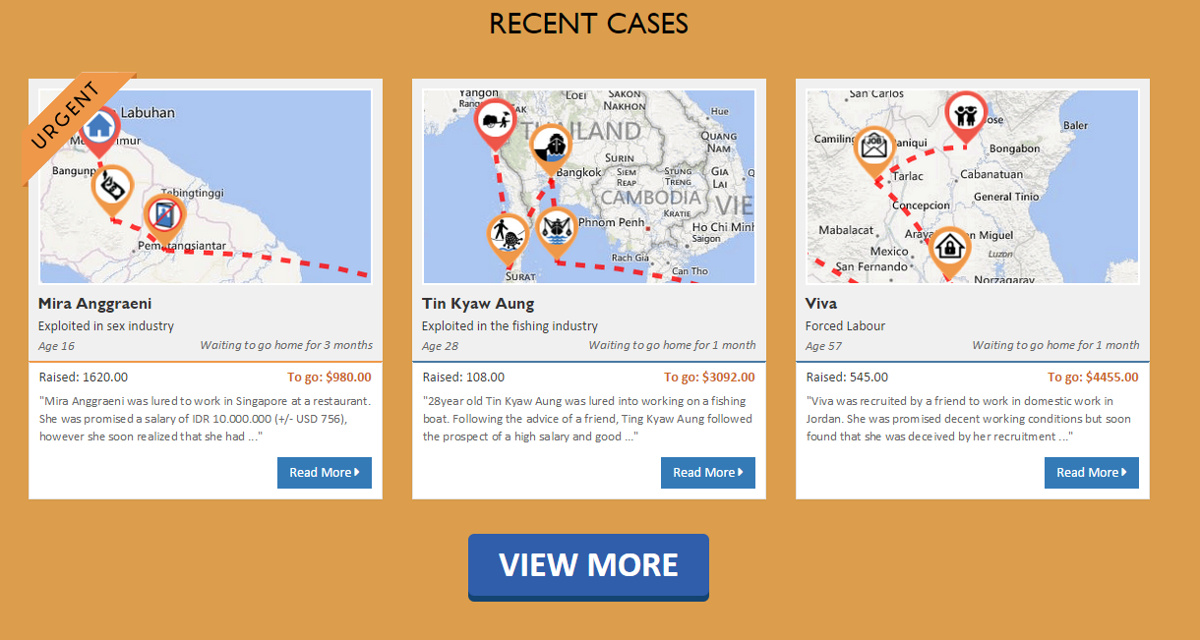The height and width of the screenshot is (640, 1200).
Task: Open Read More for Viva's case
Action: tap(1092, 473)
